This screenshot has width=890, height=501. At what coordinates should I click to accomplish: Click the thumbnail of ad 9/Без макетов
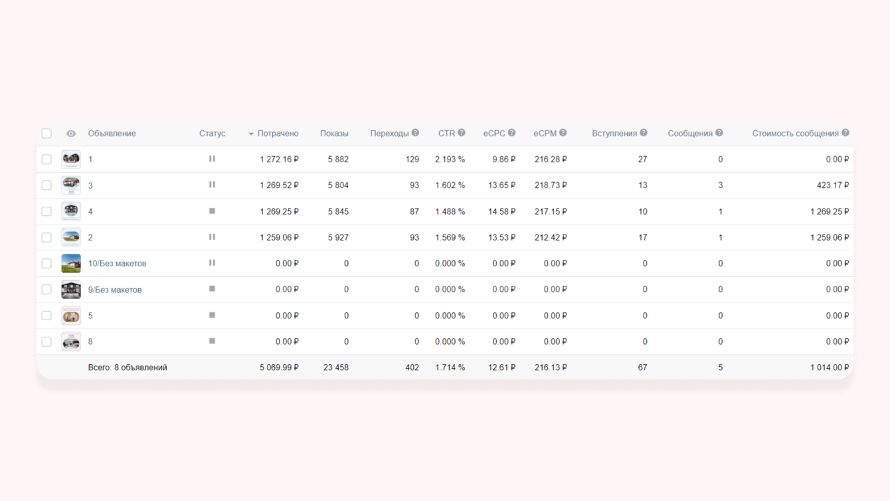click(x=71, y=289)
